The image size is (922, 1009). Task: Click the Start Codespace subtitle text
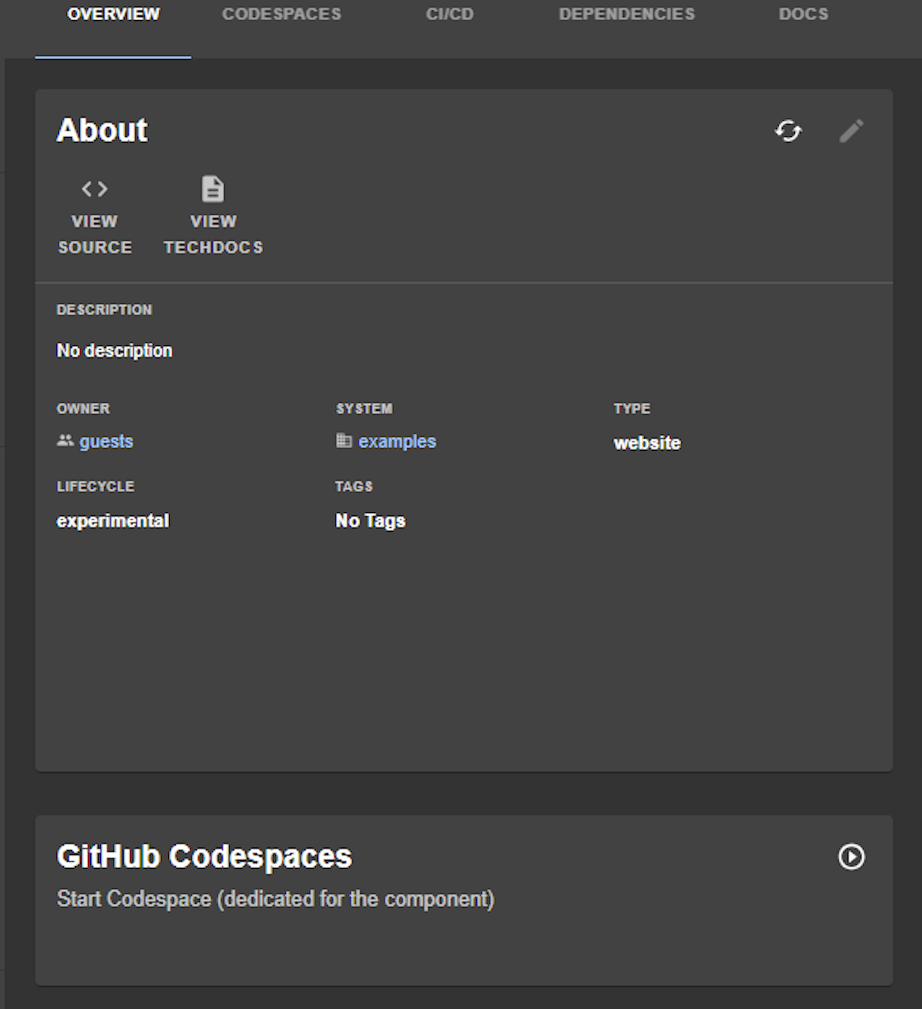coord(275,899)
